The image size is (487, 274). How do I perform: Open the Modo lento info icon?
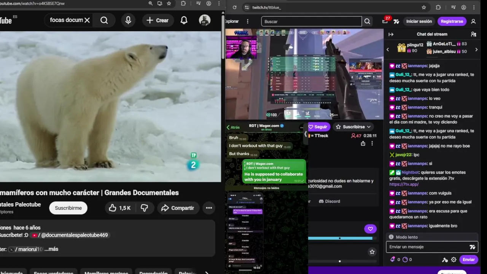pyautogui.click(x=391, y=237)
